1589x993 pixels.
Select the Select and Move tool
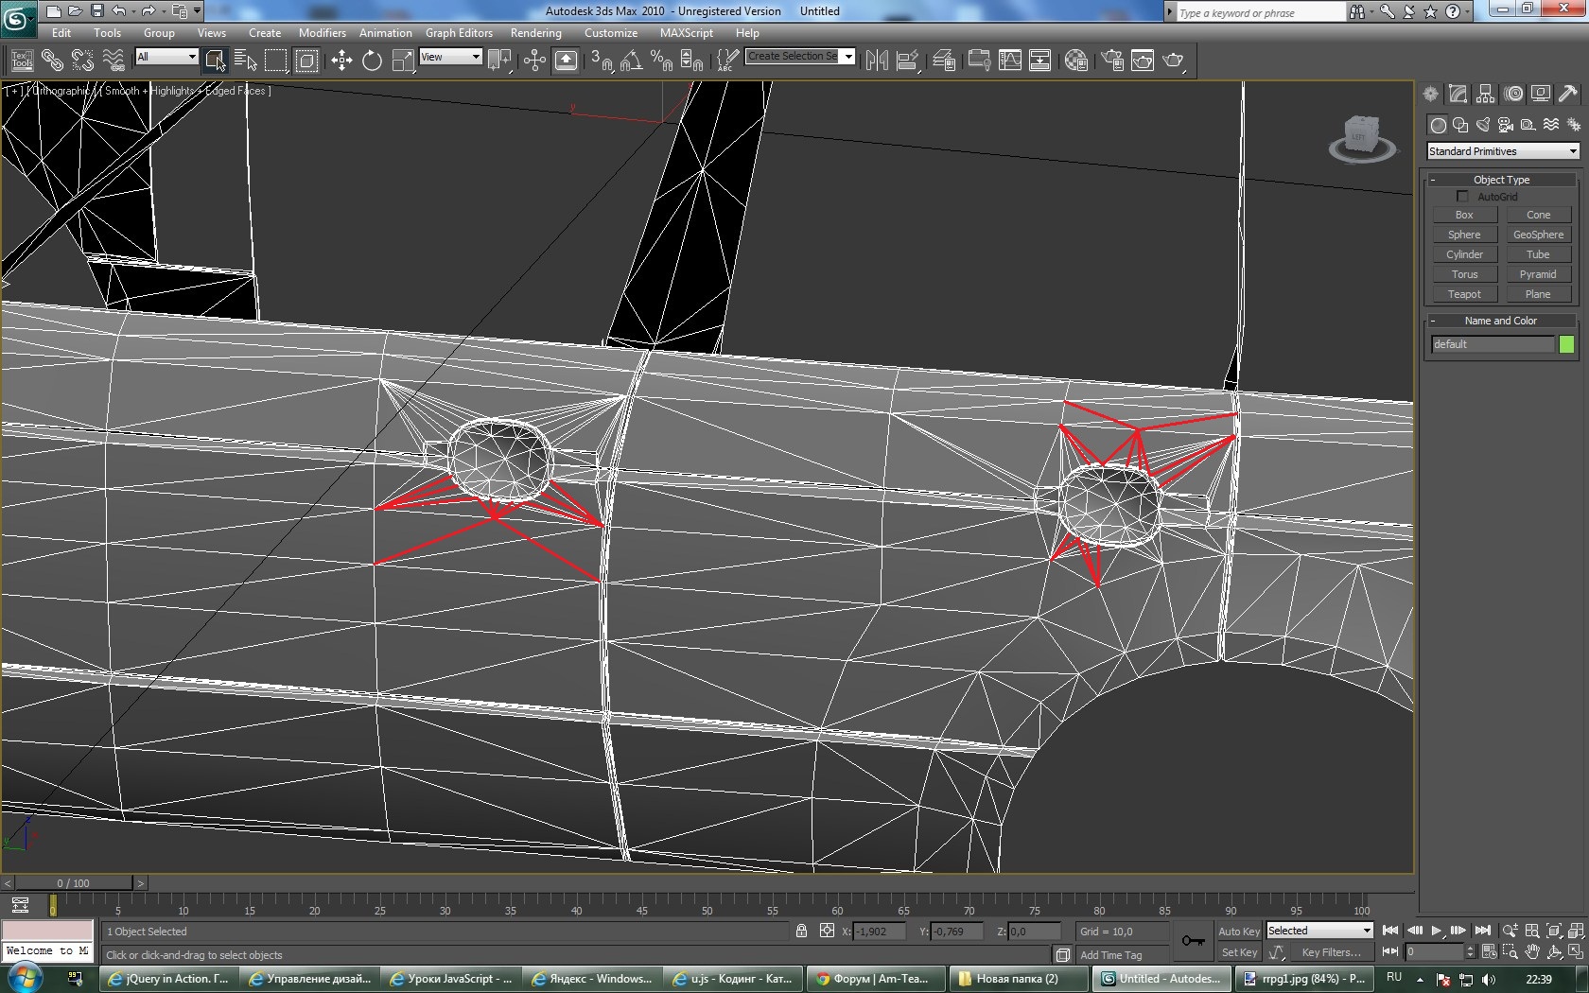pos(341,61)
